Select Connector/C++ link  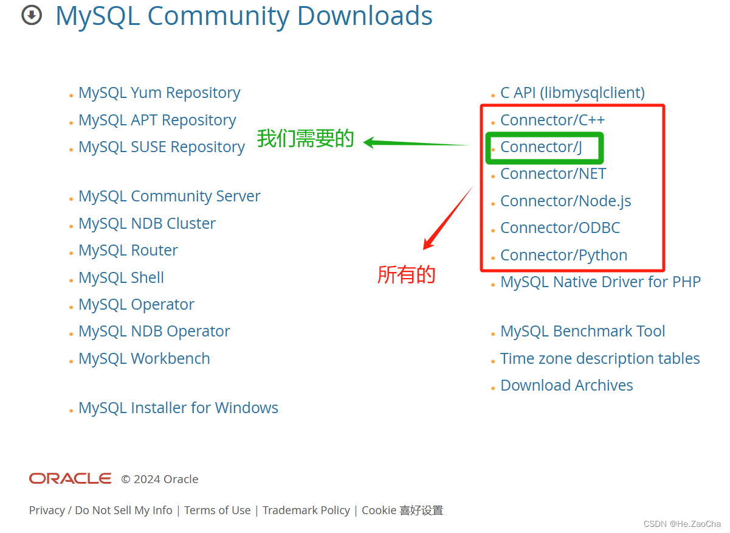pyautogui.click(x=553, y=120)
